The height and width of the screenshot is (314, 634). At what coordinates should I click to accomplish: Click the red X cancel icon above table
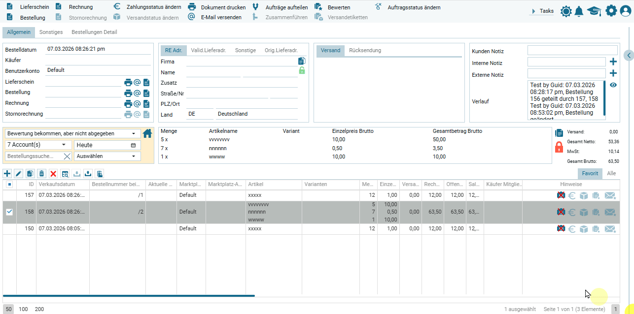[x=53, y=173]
